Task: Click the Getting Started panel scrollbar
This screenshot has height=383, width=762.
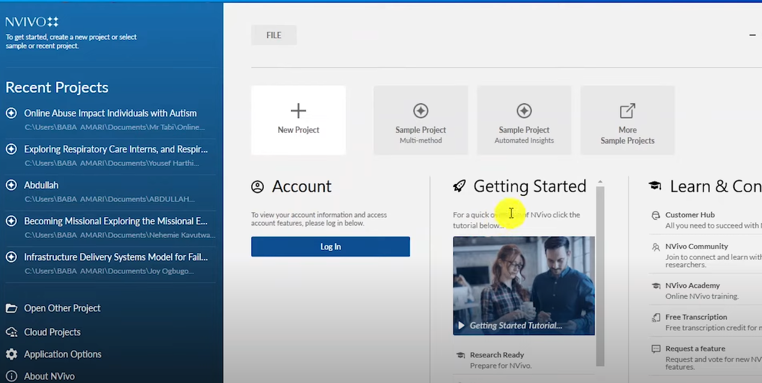Action: [600, 271]
